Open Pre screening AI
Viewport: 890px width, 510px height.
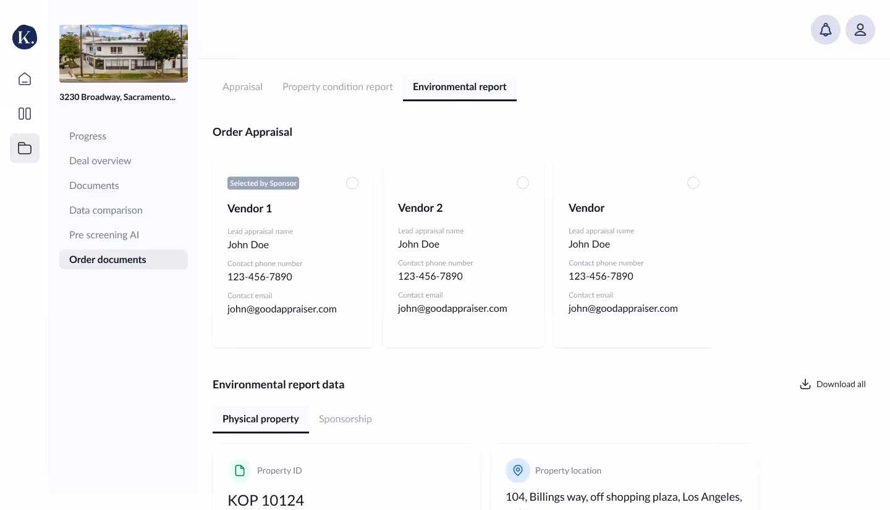[x=104, y=235]
